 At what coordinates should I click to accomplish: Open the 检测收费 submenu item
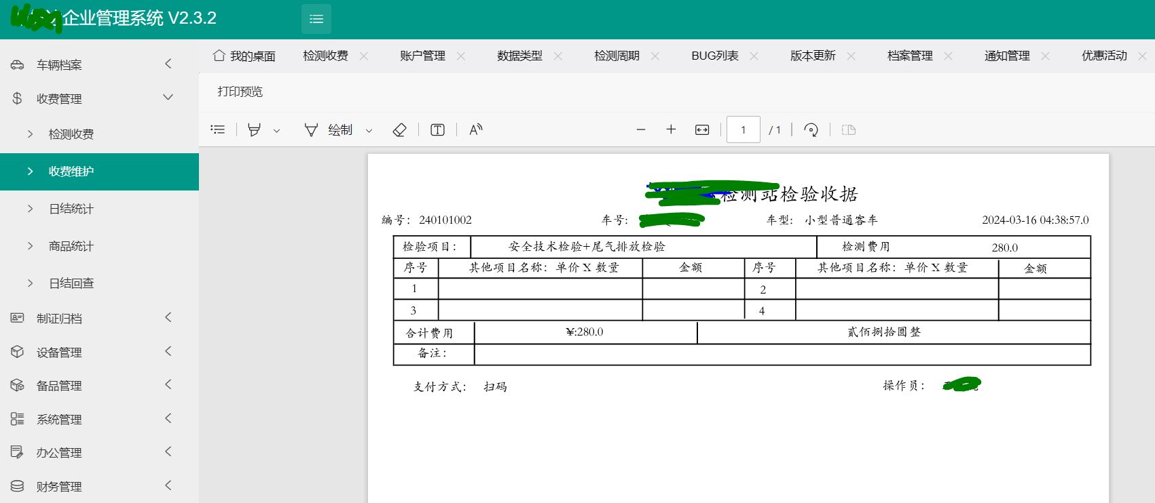(x=99, y=134)
